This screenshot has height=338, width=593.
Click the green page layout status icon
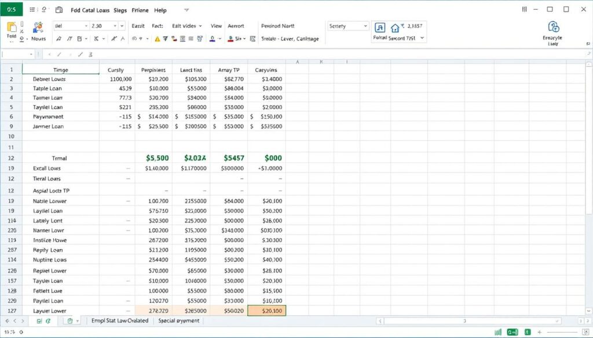[513, 332]
